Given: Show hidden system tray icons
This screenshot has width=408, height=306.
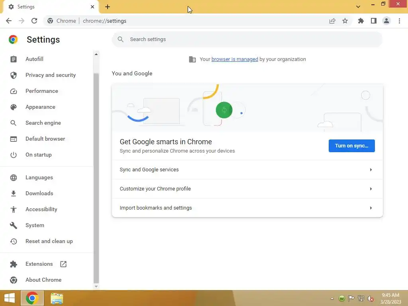Looking at the screenshot, I should click(x=332, y=298).
